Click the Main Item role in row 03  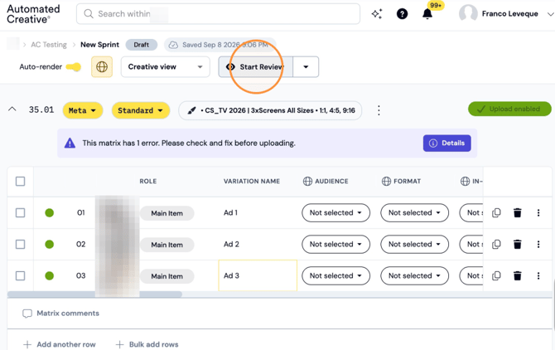[x=166, y=276]
